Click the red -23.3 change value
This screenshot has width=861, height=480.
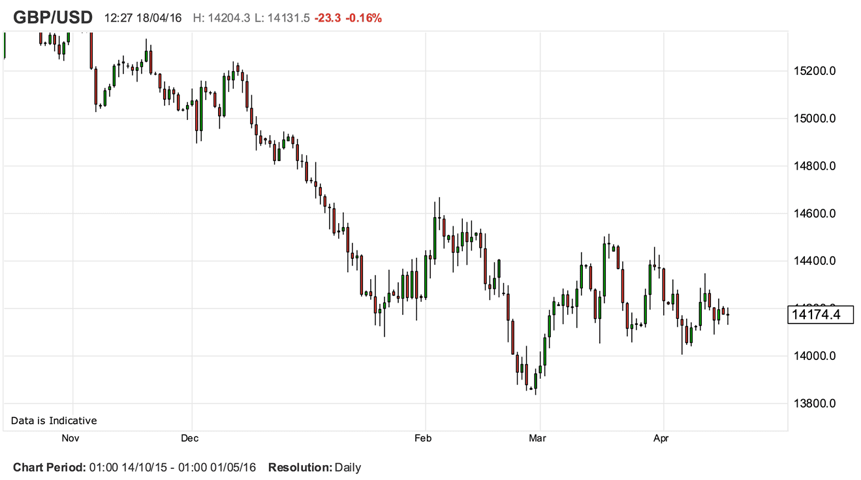click(x=327, y=18)
